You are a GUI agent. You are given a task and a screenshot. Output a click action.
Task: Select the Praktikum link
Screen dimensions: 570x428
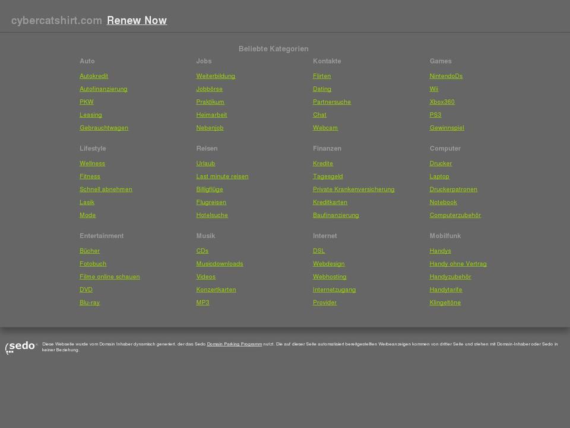click(x=210, y=102)
